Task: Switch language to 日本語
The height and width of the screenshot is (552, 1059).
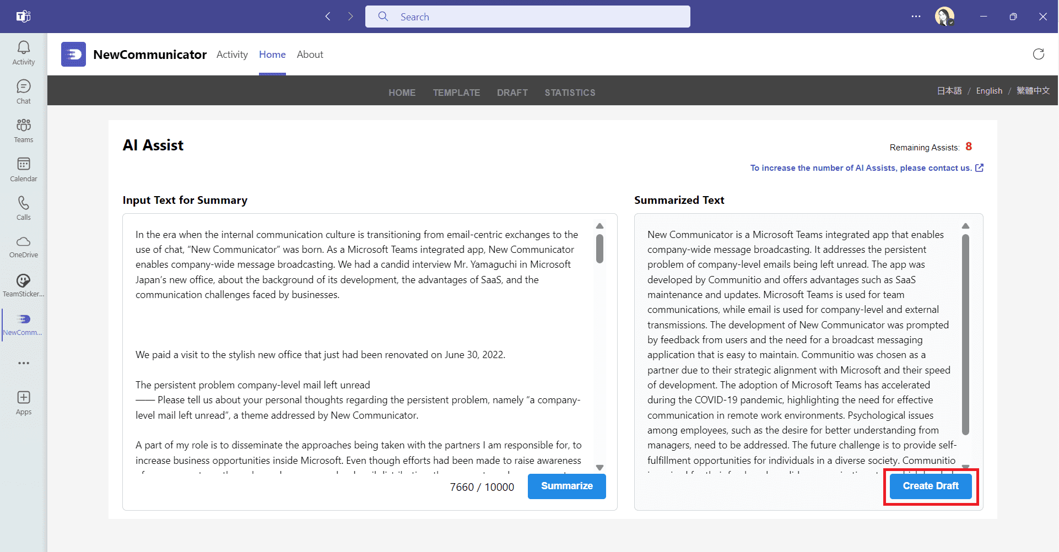Action: 949,91
